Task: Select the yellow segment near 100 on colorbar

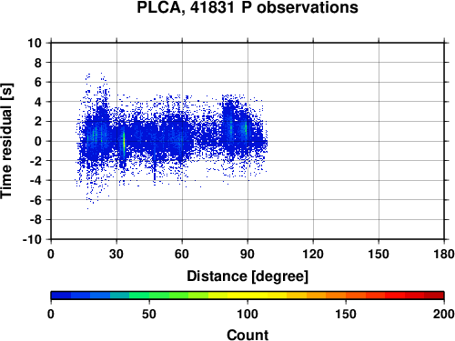Action: point(248,296)
